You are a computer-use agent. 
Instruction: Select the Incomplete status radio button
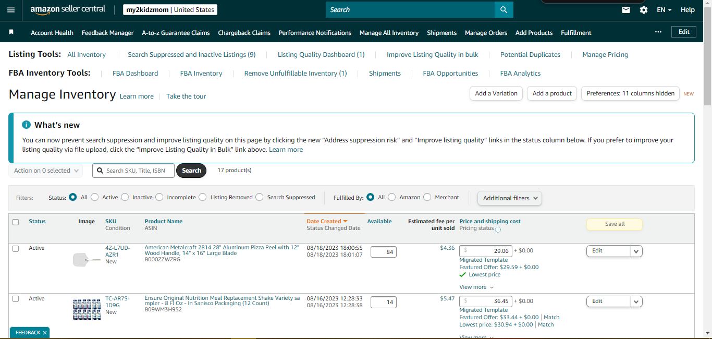(159, 197)
